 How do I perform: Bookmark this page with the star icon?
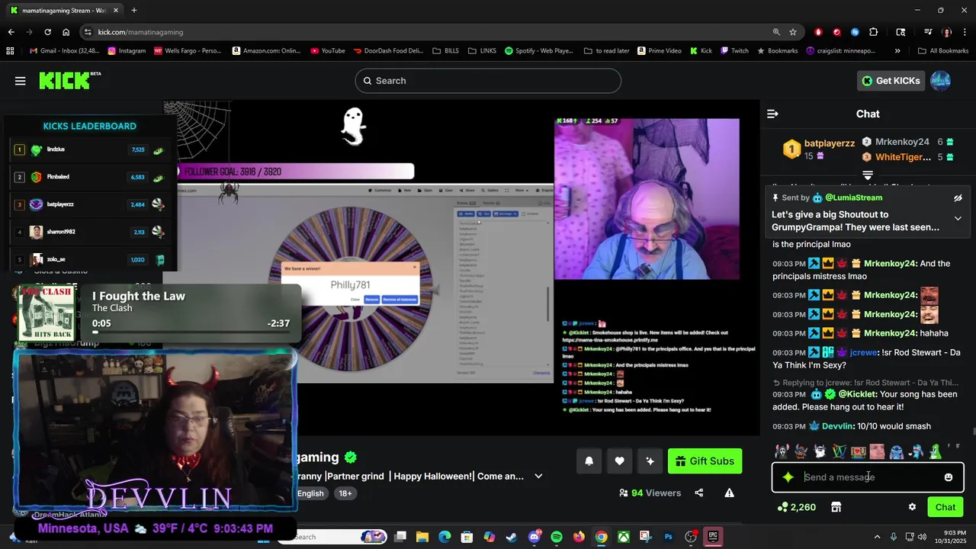tap(793, 32)
